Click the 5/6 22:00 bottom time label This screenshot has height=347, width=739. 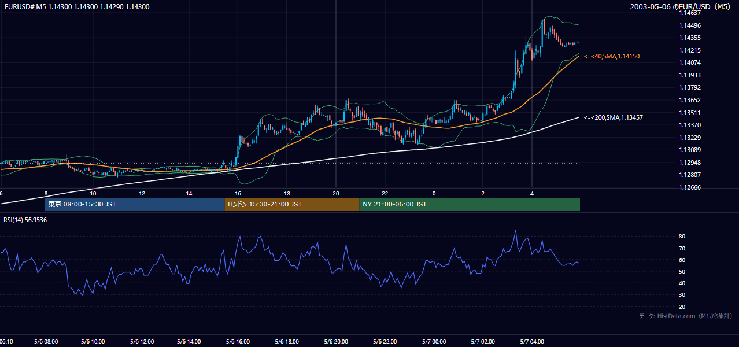point(385,342)
